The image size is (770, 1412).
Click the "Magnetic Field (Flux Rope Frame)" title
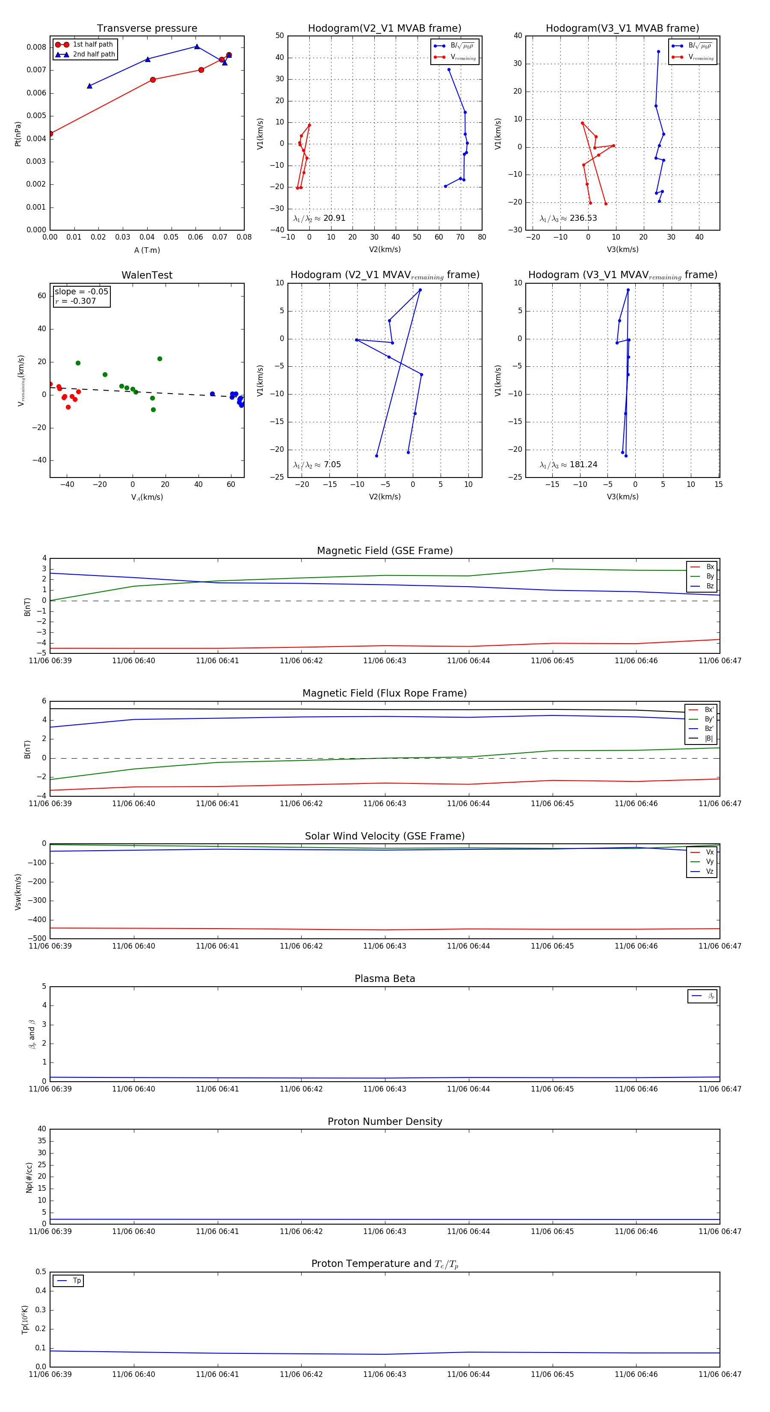pos(385,694)
